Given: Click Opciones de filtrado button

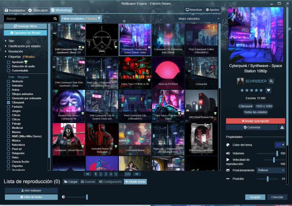Looking at the screenshot, I should point(25,33).
